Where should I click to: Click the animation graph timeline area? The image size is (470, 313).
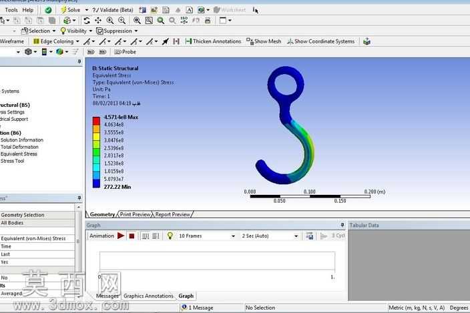tap(218, 260)
